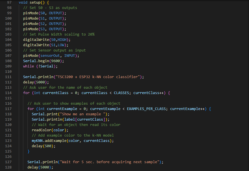Click on Serial.begin(9600) statement
Screen dimensions: 249x171
(44, 61)
